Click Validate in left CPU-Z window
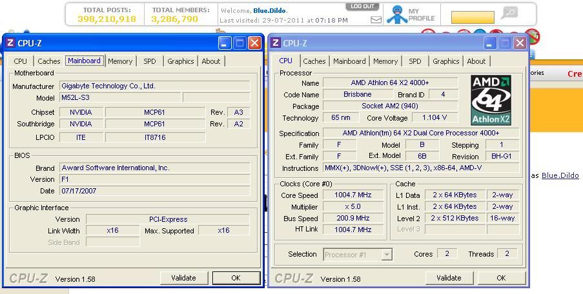The width and height of the screenshot is (583, 294). point(183,278)
